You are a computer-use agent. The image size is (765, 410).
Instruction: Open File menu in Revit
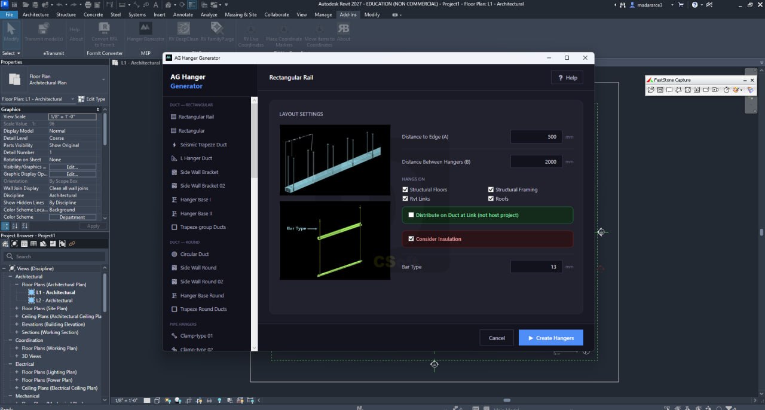coord(9,14)
